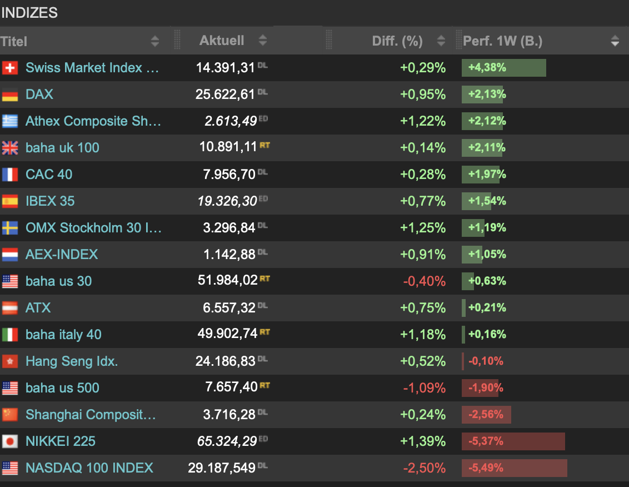Click the Greek flag icon

10,121
